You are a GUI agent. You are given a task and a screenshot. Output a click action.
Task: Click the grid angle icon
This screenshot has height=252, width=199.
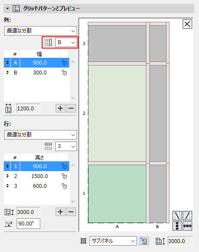(x=9, y=224)
